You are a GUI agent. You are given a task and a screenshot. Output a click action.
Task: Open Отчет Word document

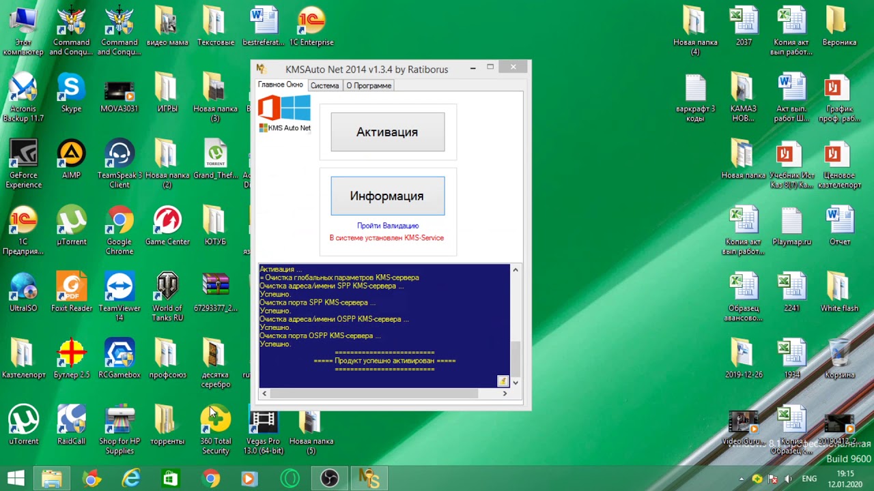(x=839, y=226)
